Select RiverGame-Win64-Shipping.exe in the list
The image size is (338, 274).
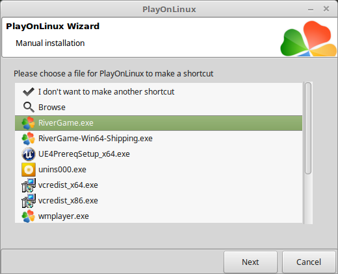point(159,139)
